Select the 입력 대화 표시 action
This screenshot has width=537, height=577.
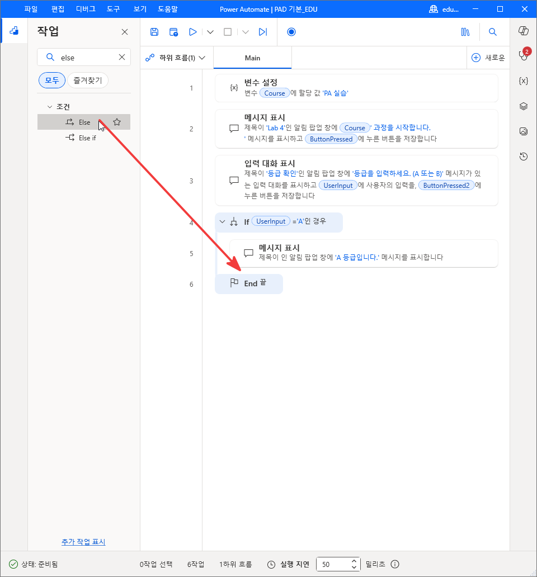click(356, 180)
